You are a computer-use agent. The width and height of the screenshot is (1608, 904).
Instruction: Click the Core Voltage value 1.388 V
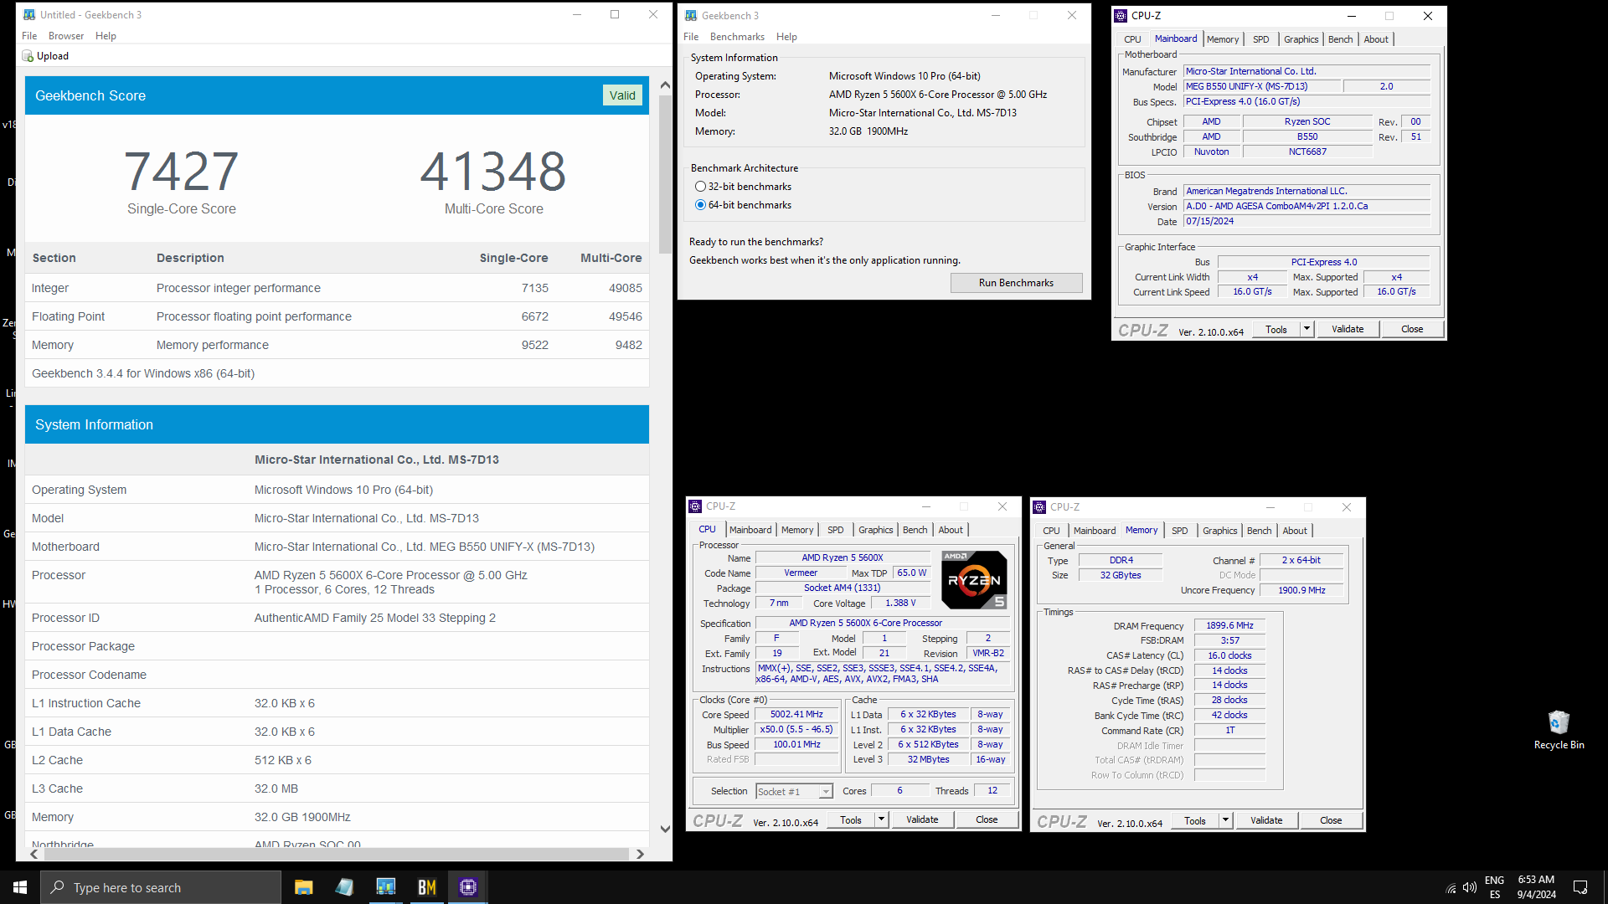click(x=900, y=603)
